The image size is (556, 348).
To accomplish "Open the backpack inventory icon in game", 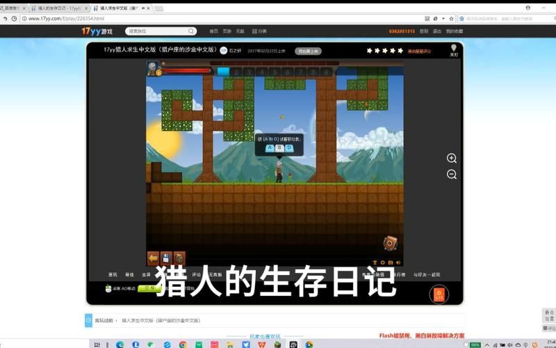I will pyautogui.click(x=179, y=258).
